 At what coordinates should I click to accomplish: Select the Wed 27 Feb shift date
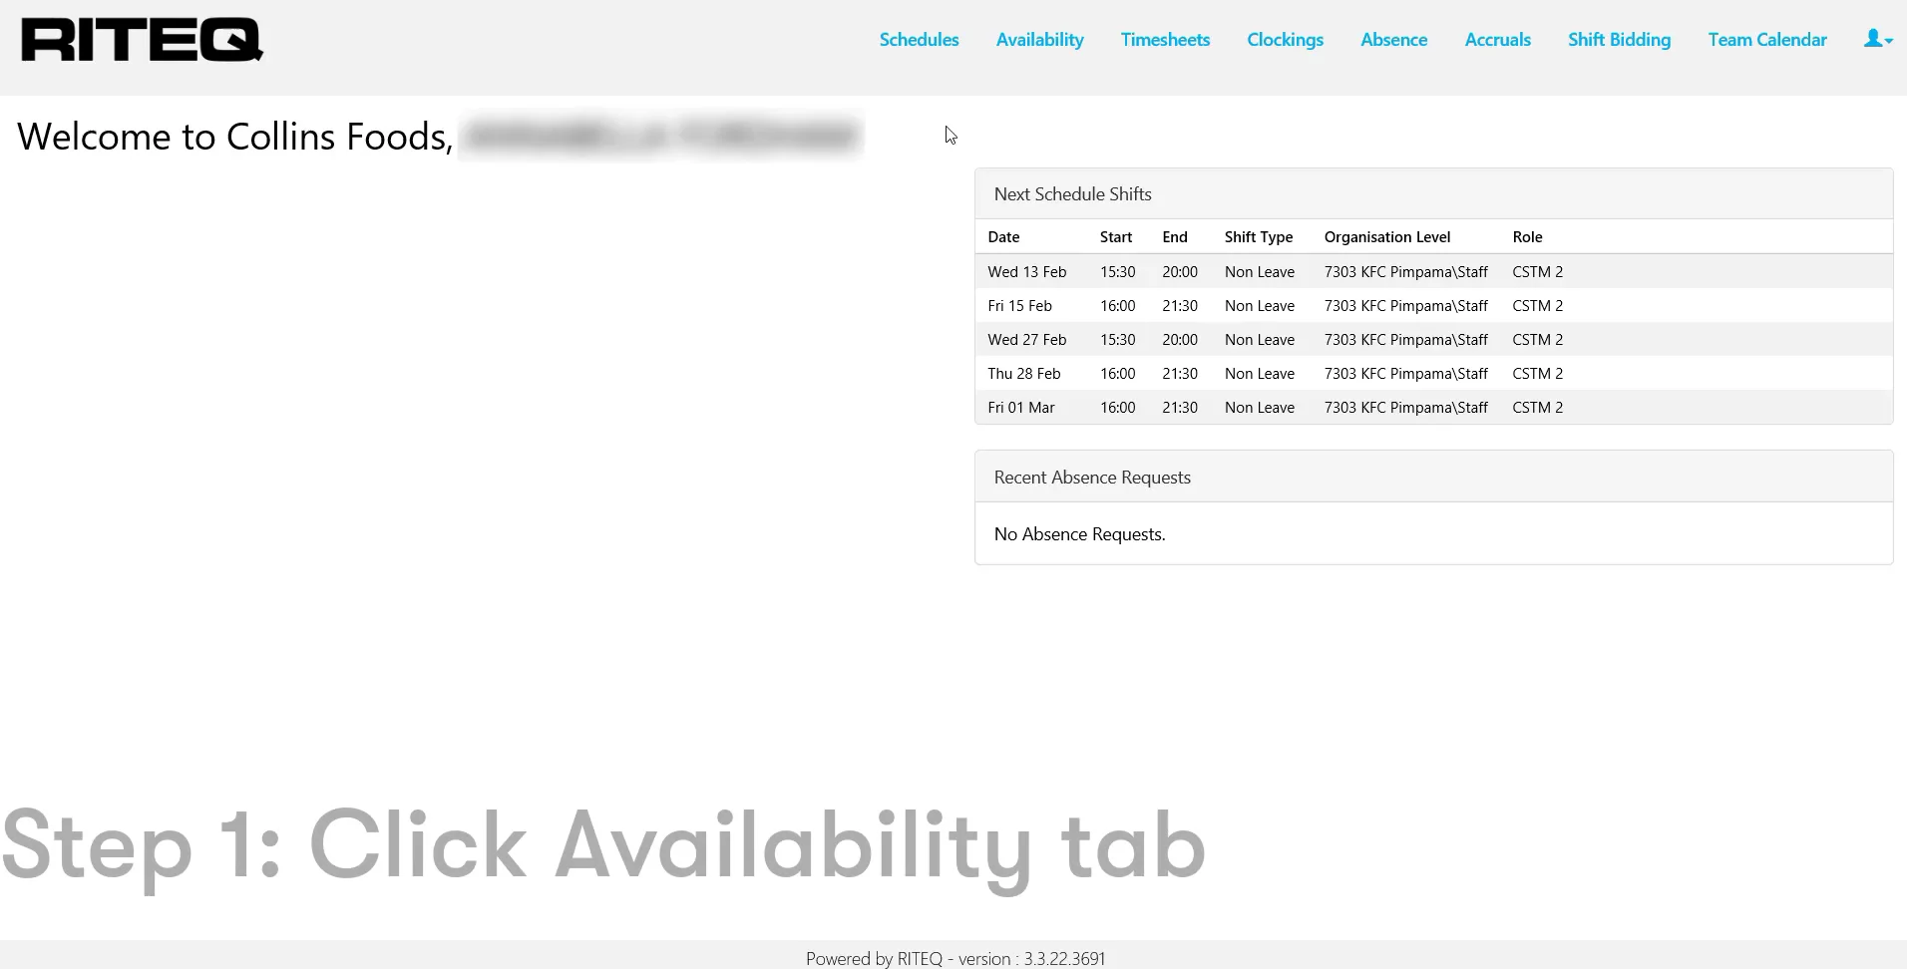1027,340
